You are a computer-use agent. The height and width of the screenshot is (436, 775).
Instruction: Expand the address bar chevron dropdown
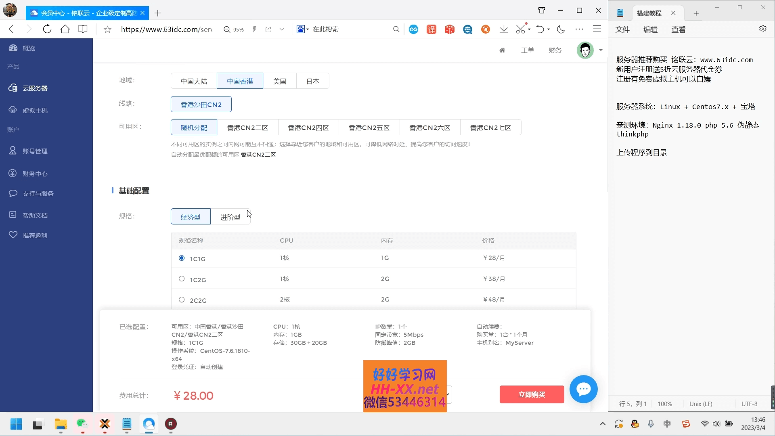[282, 29]
